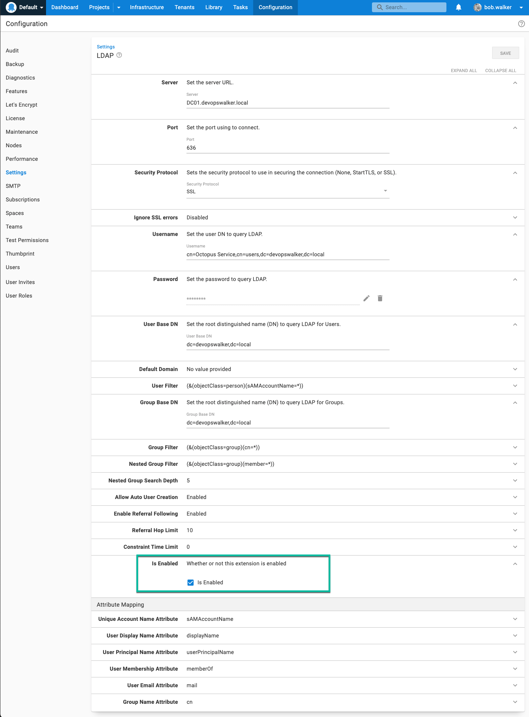The image size is (529, 717).
Task: Open Diagnostics in the sidebar
Action: pyautogui.click(x=20, y=78)
